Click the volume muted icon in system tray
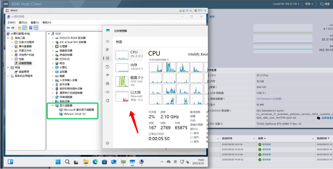This screenshot has width=333, height=169. point(187,162)
